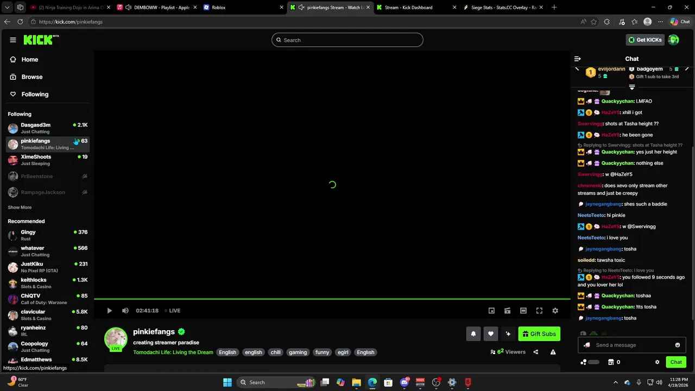
Task: Focus the Kick search box
Action: [347, 40]
